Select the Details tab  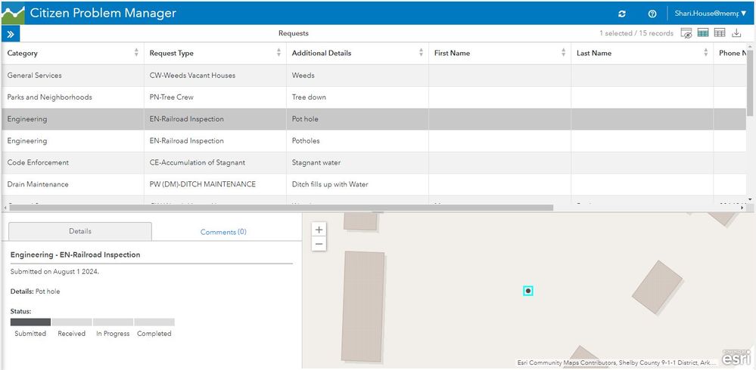tap(80, 232)
